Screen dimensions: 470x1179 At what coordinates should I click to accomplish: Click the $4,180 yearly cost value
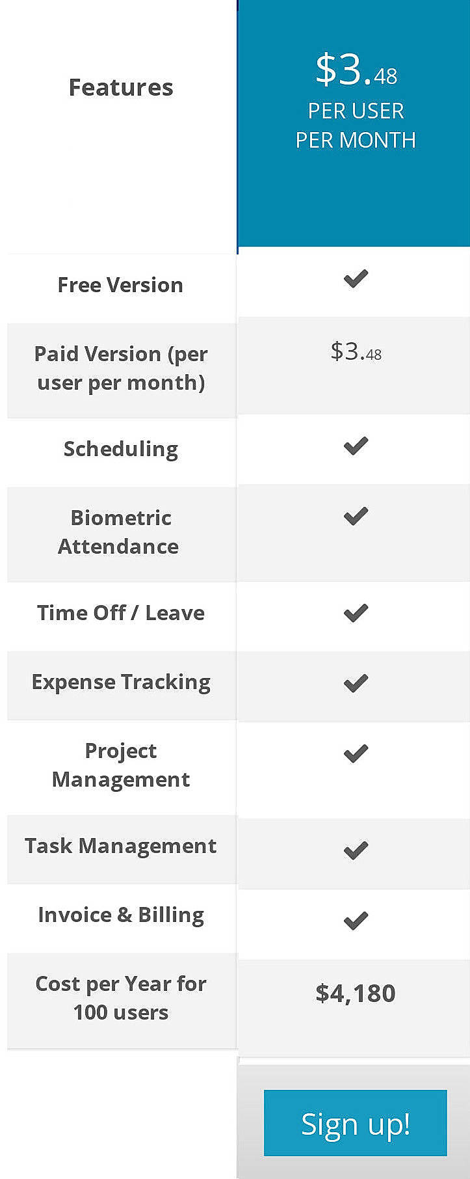(x=354, y=994)
